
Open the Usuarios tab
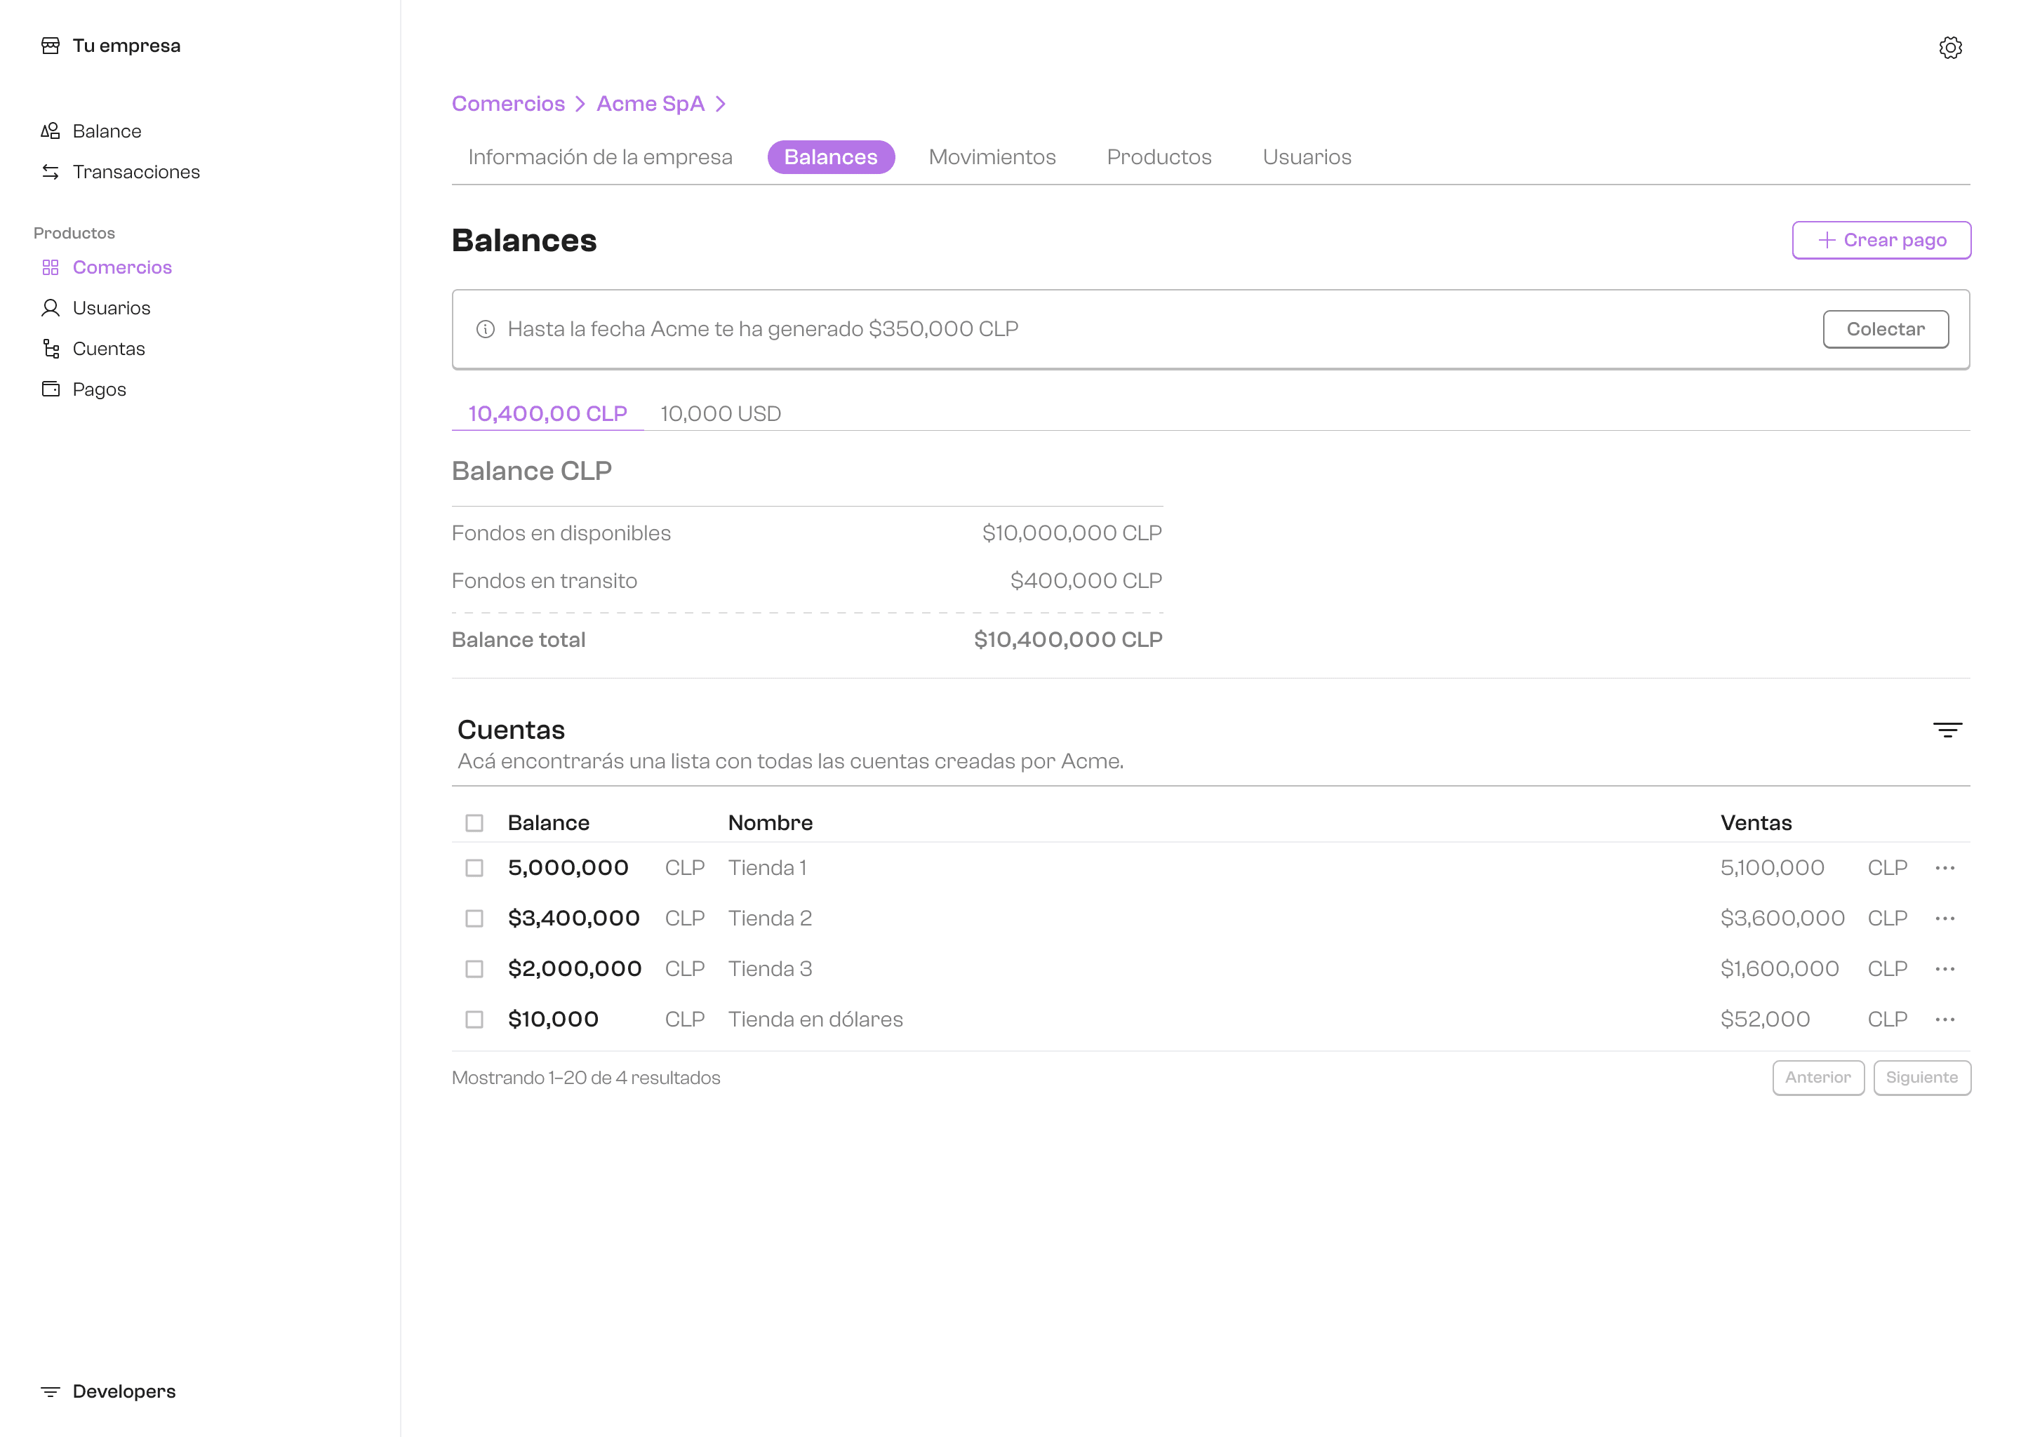pyautogui.click(x=1307, y=157)
